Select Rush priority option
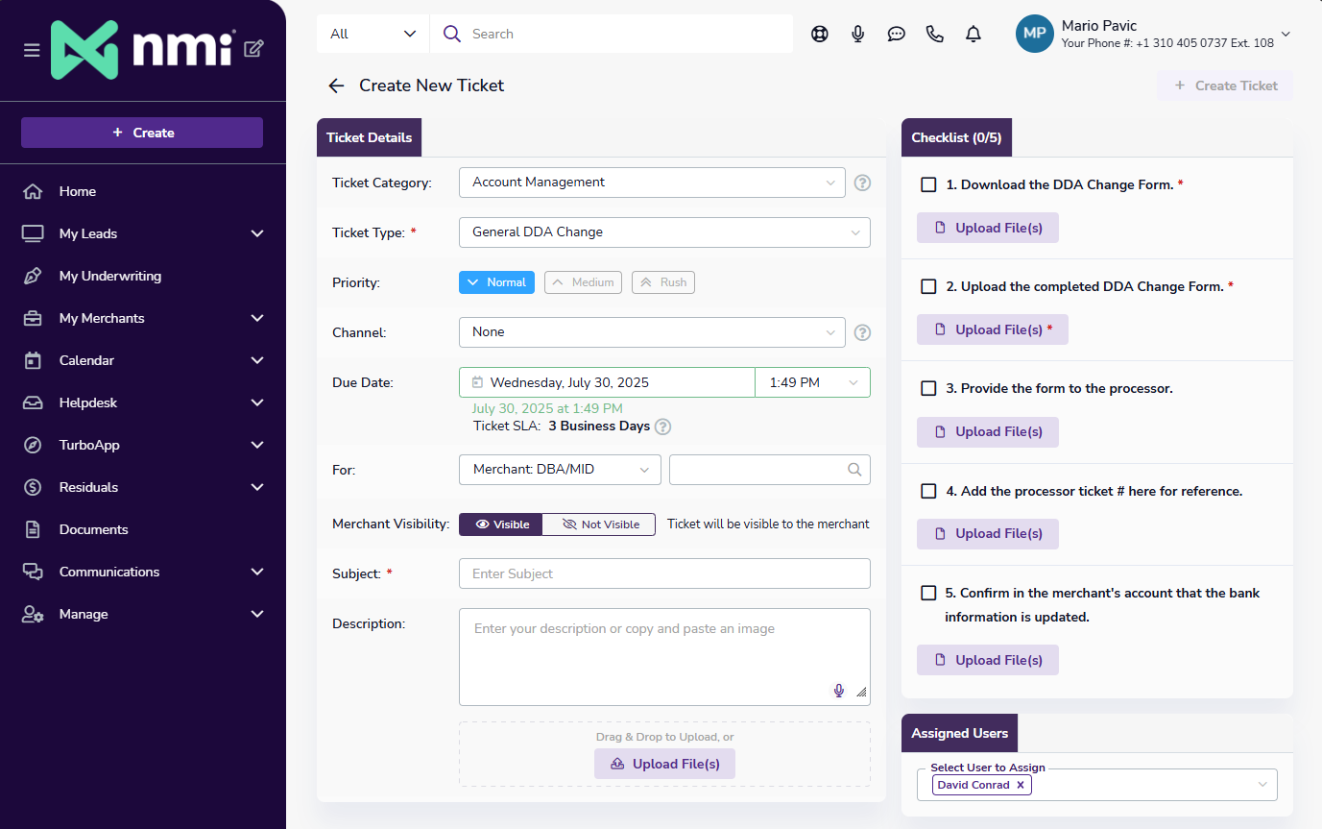The height and width of the screenshot is (829, 1322). coord(662,282)
